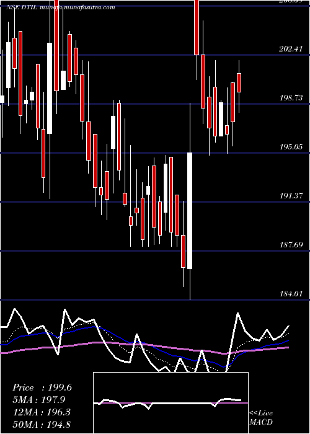Click the Price : 199.6 readout

pos(42,387)
